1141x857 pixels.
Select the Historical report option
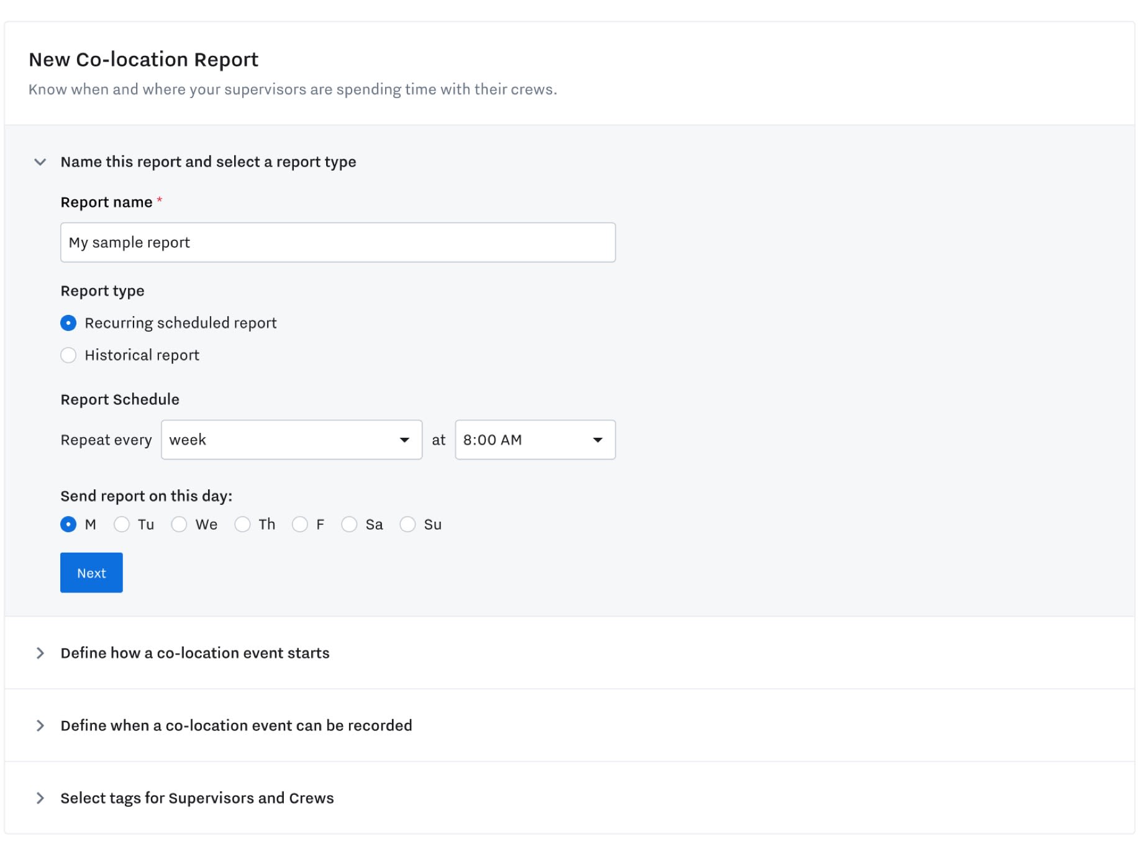click(68, 355)
